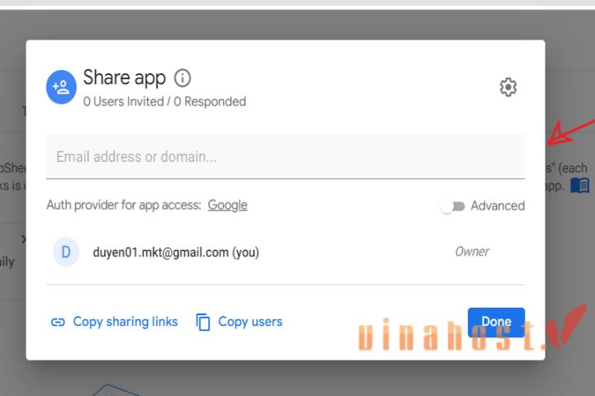Open the book help icon behind dialog

tap(580, 186)
